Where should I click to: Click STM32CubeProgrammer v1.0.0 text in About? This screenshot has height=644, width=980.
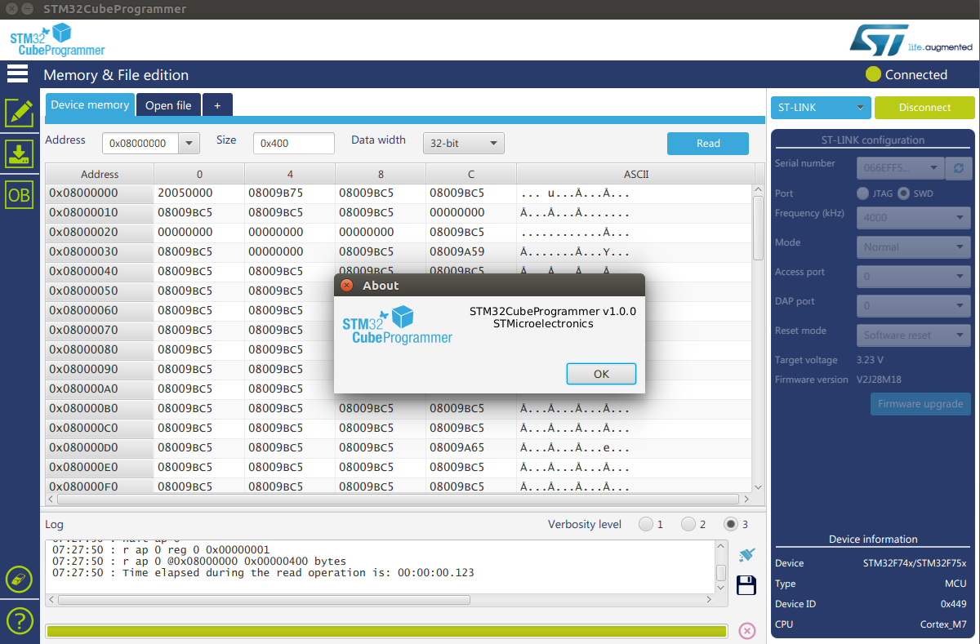[552, 311]
